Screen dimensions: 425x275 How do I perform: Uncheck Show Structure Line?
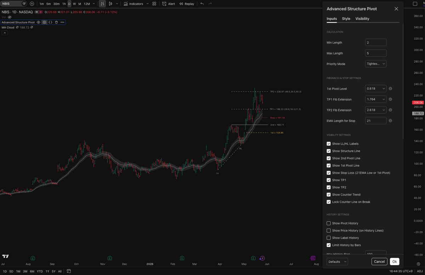[328, 151]
